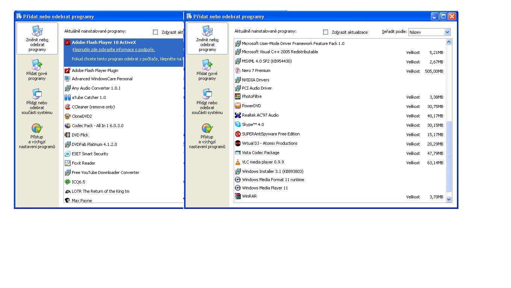Tick the 'Zobrazit akt' checkbox in left window
The width and height of the screenshot is (511, 288).
(156, 32)
